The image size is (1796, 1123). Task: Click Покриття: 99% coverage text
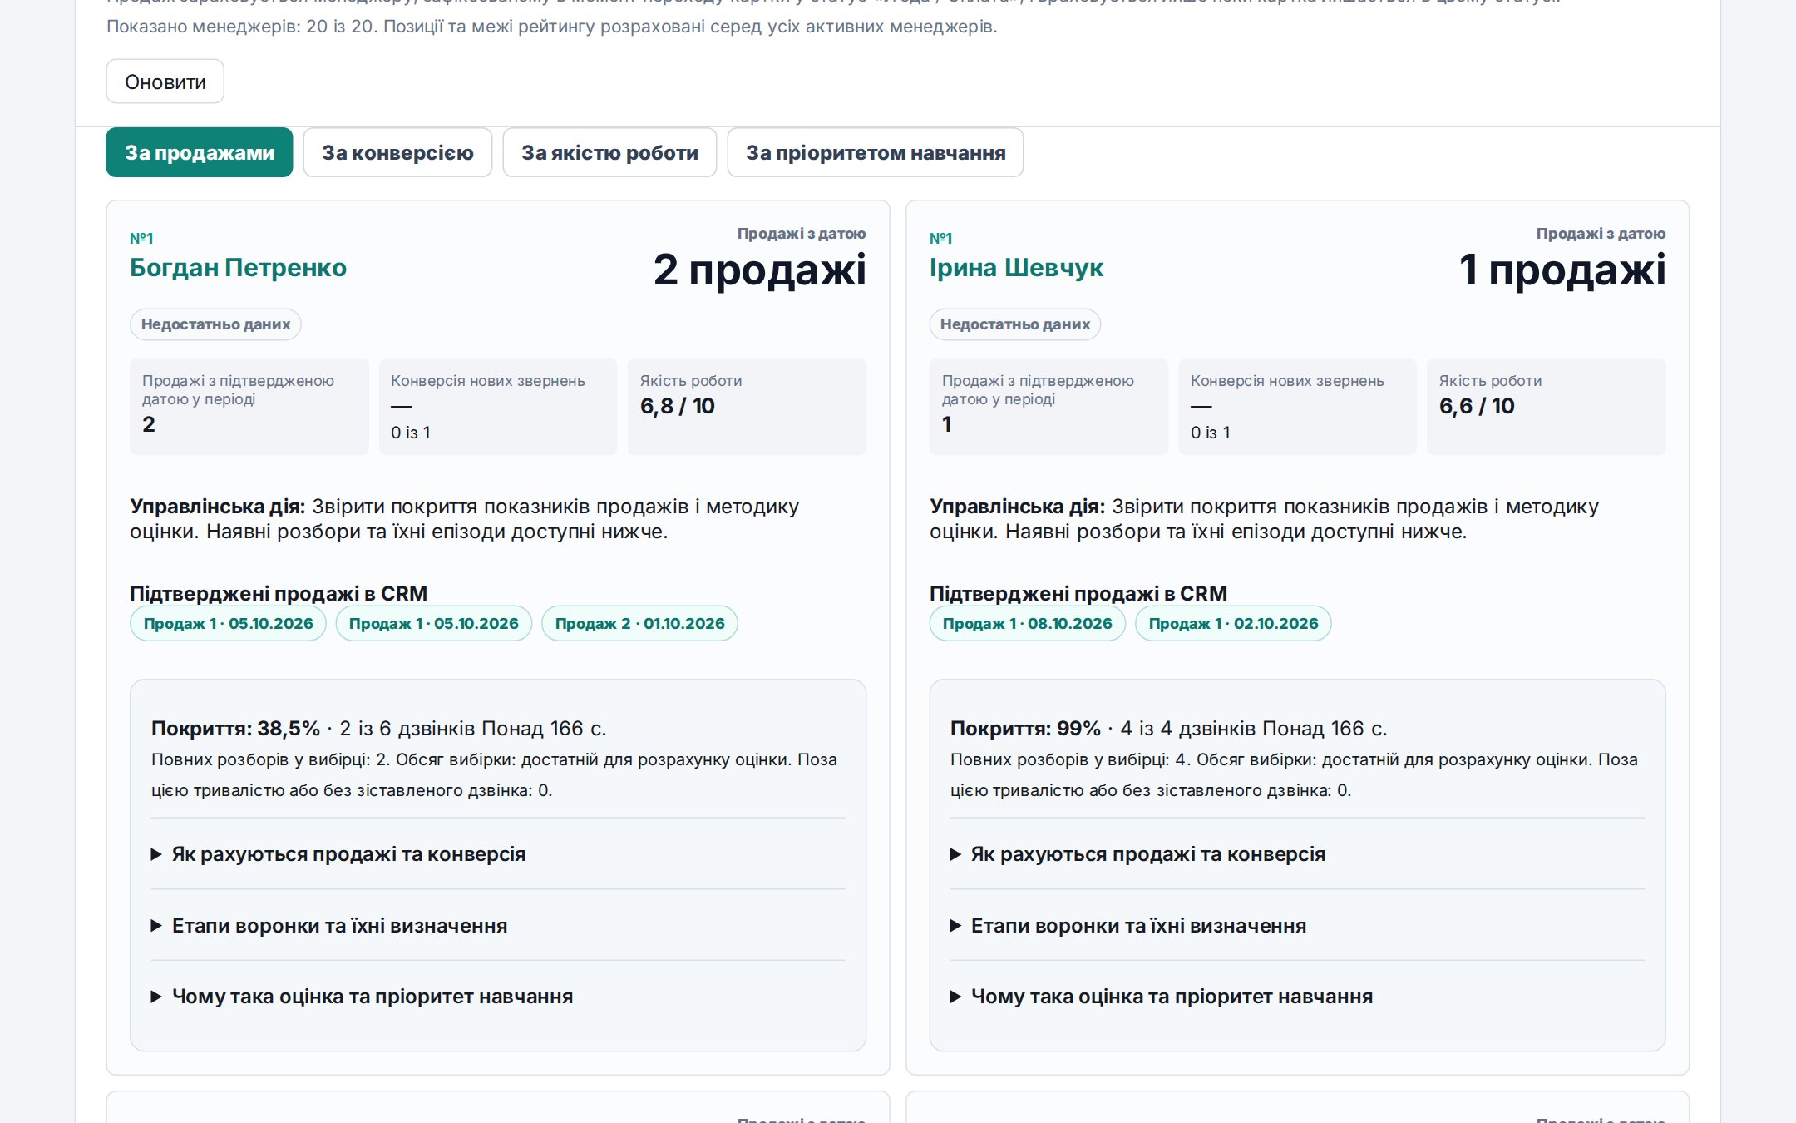(x=1025, y=729)
